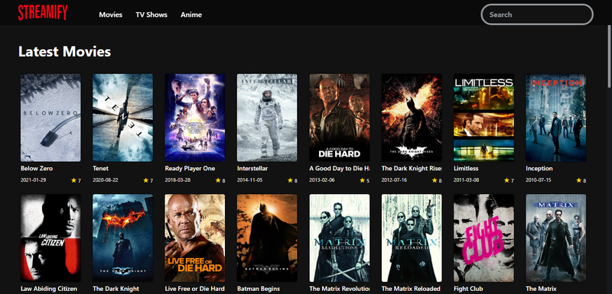Viewport: 612px width, 294px height.
Task: Open the Tenet movie poster
Action: click(x=122, y=118)
